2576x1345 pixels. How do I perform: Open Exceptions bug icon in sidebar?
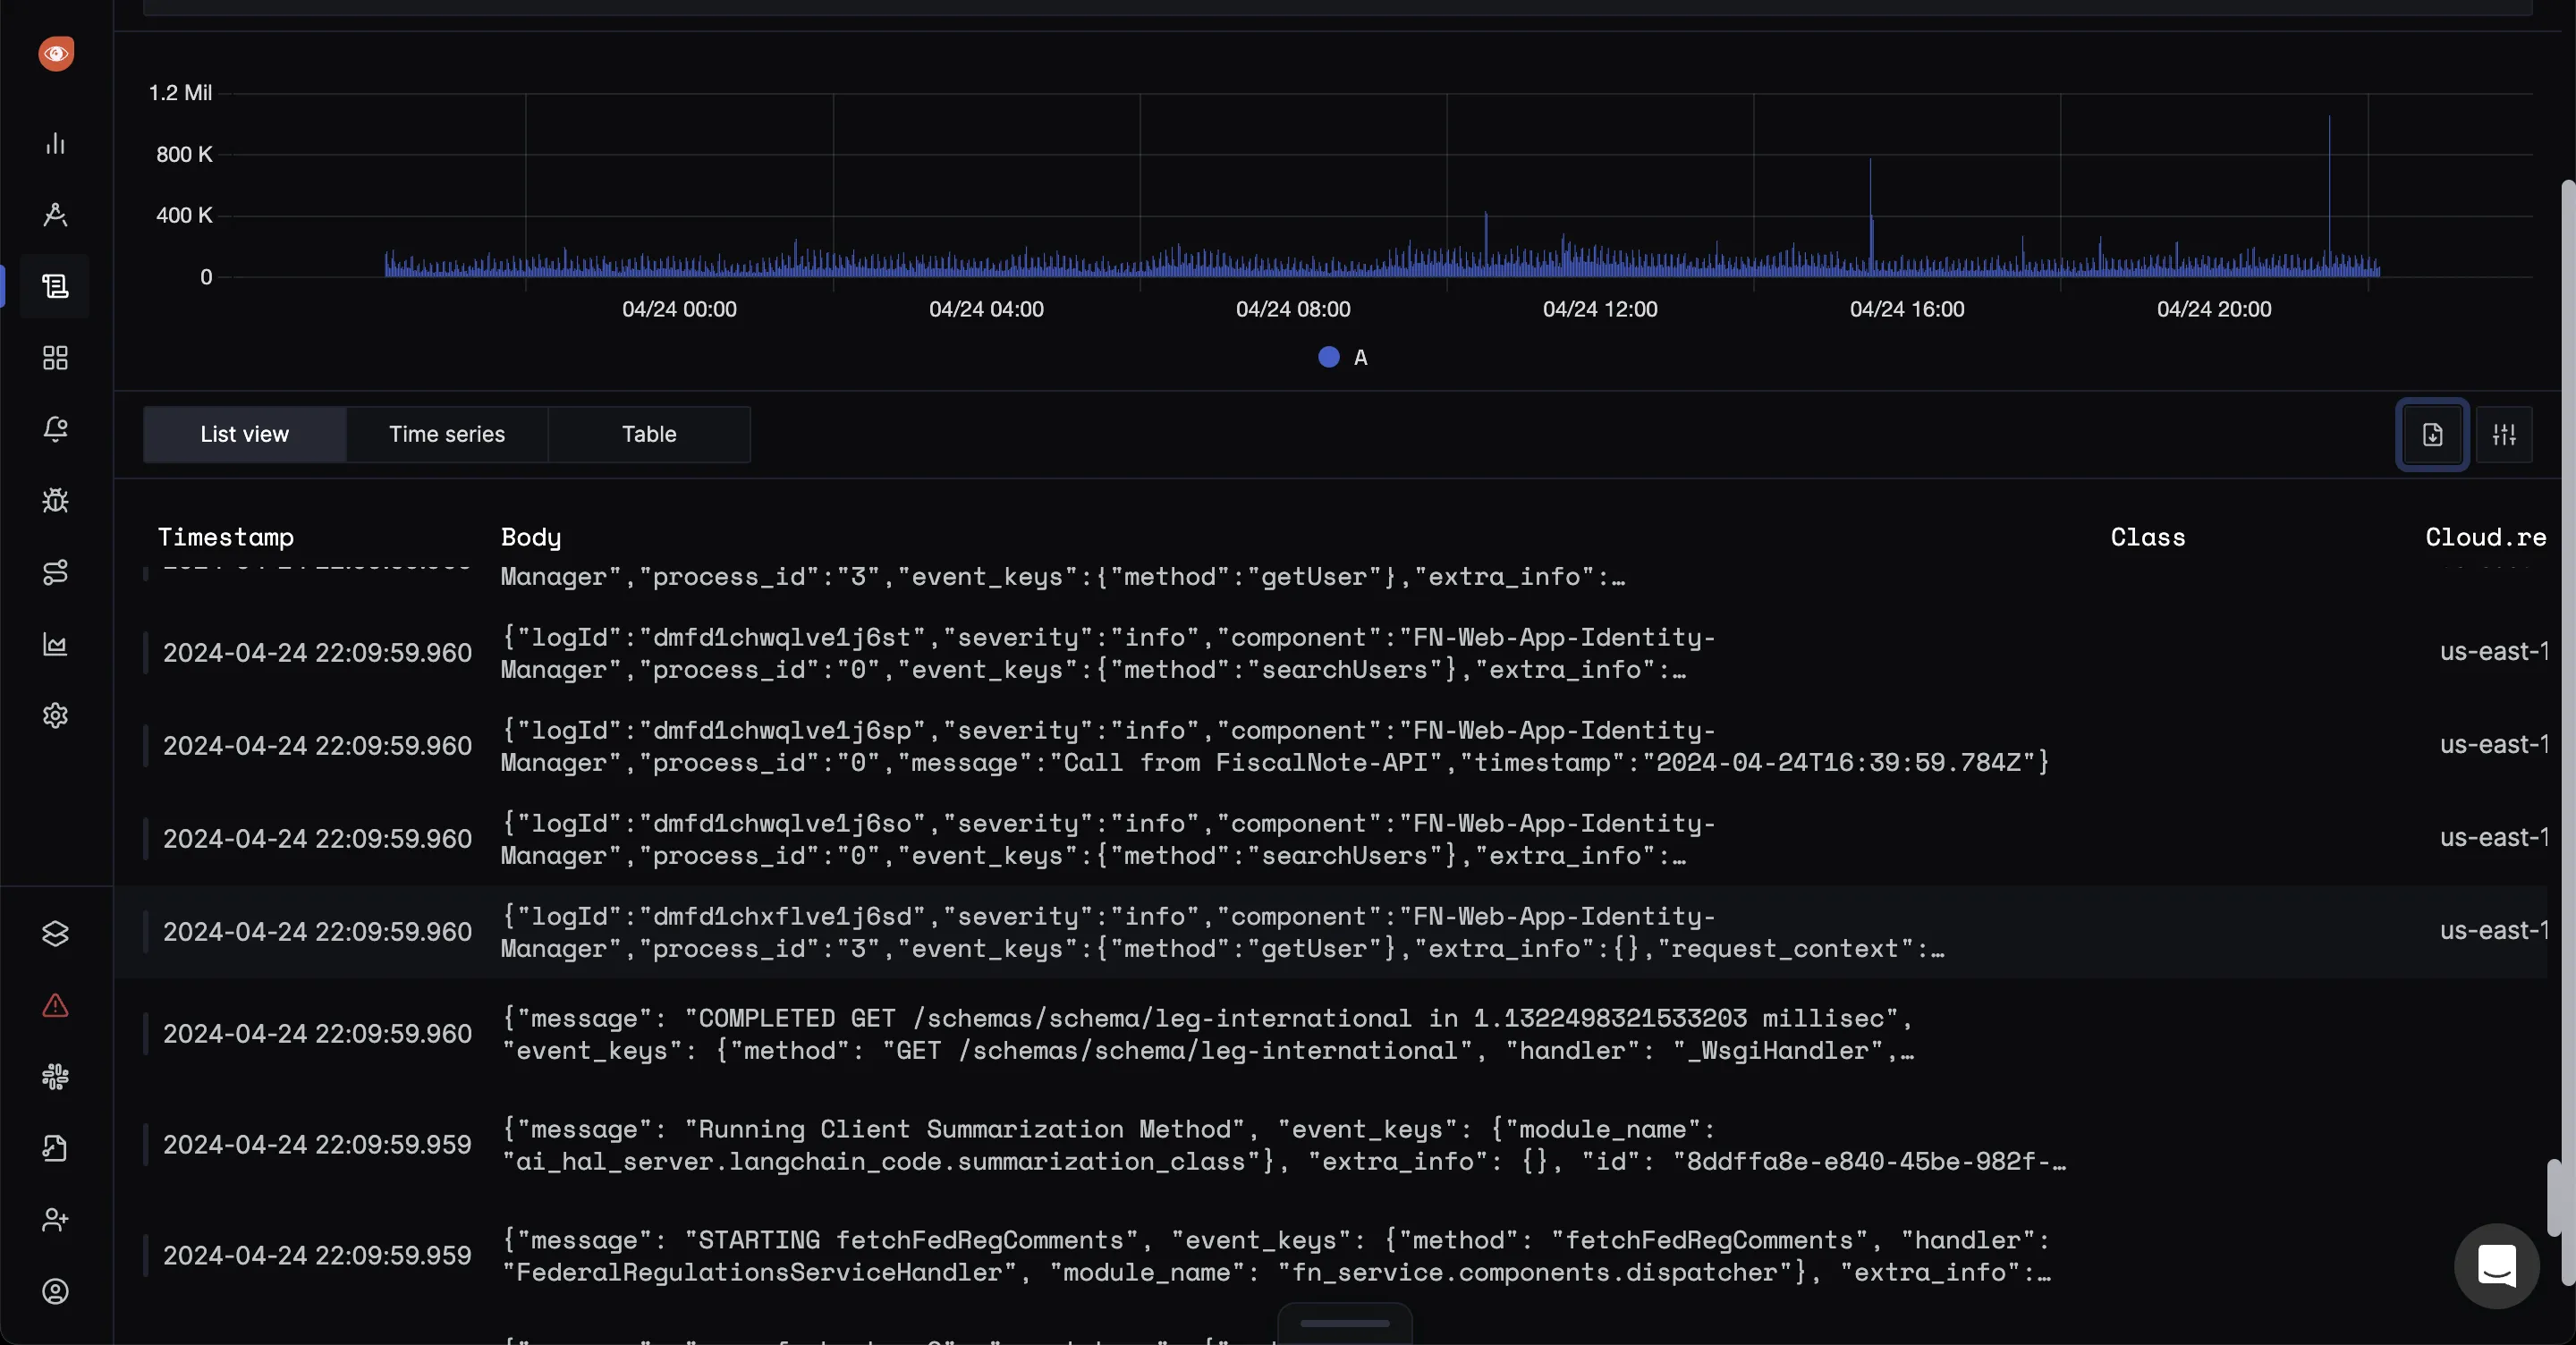pyautogui.click(x=55, y=501)
